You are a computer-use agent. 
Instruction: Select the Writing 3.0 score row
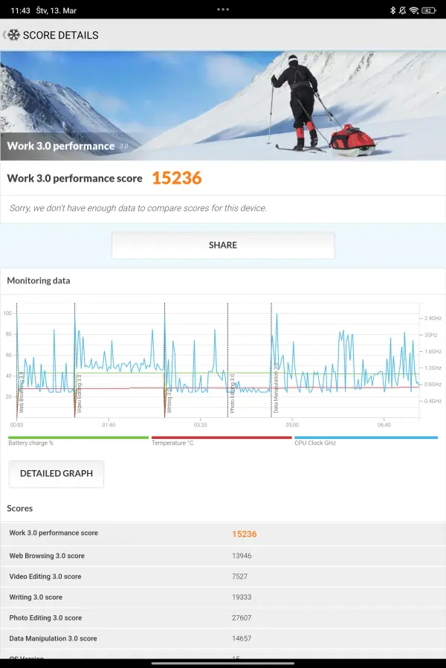(223, 597)
